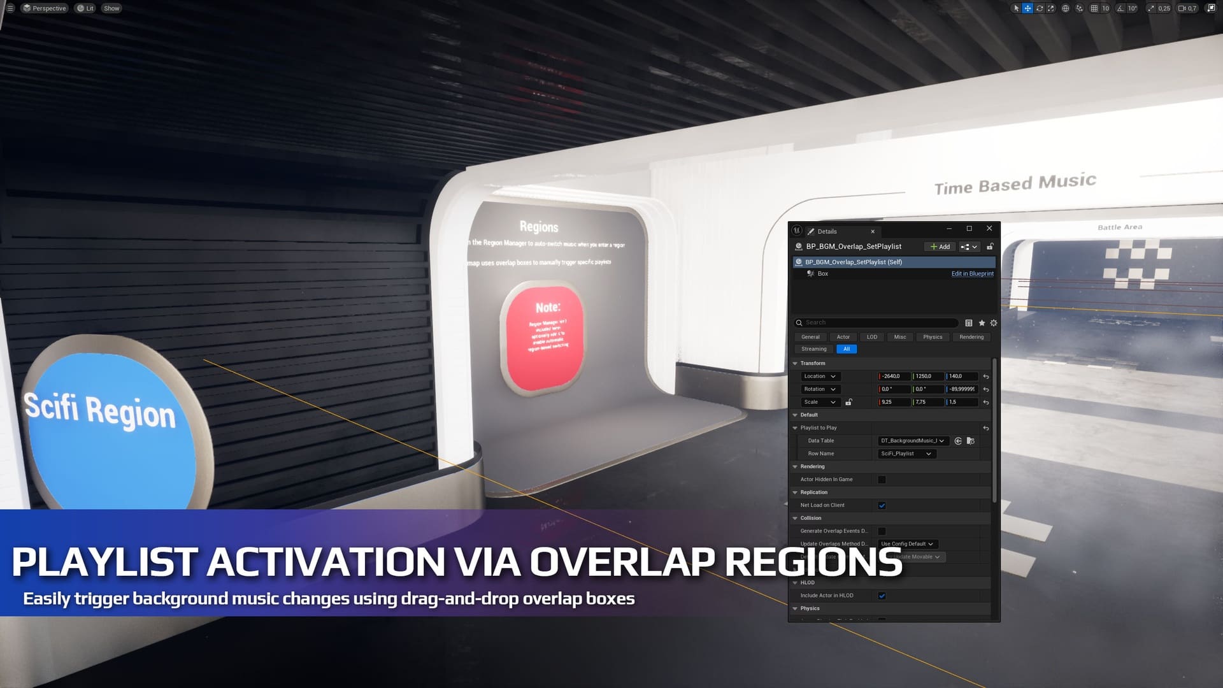Filter details by Rendering category
1223x688 pixels.
(x=971, y=337)
